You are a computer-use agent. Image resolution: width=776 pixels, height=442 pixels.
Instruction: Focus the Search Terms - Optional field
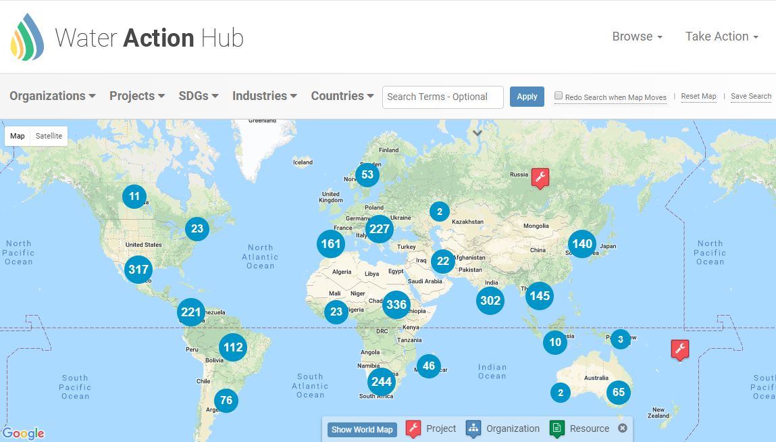point(443,97)
